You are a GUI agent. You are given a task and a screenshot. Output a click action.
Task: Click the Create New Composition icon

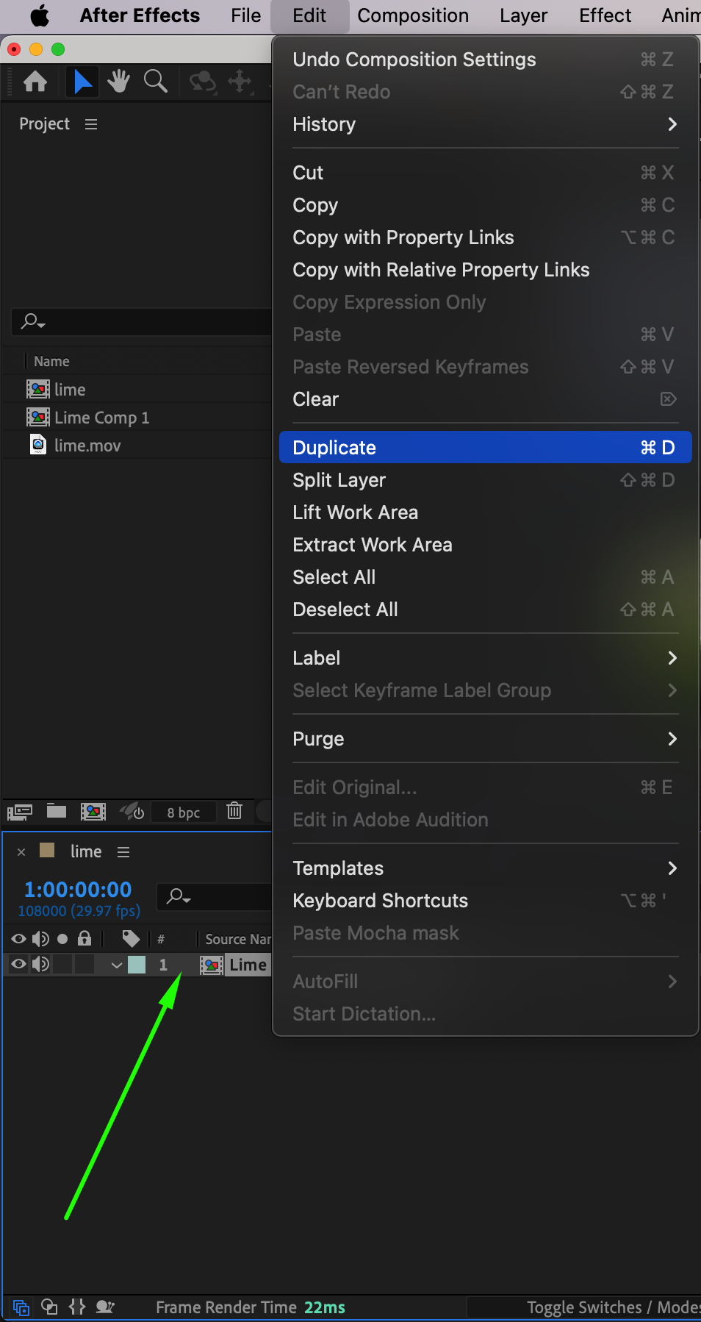coord(93,811)
